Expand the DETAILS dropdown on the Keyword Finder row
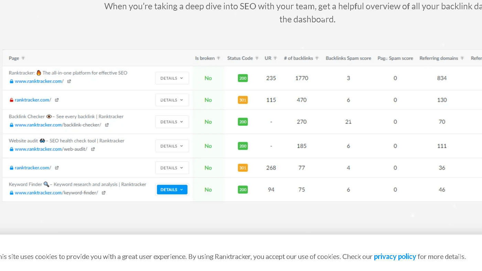The image size is (482, 271). [x=172, y=189]
